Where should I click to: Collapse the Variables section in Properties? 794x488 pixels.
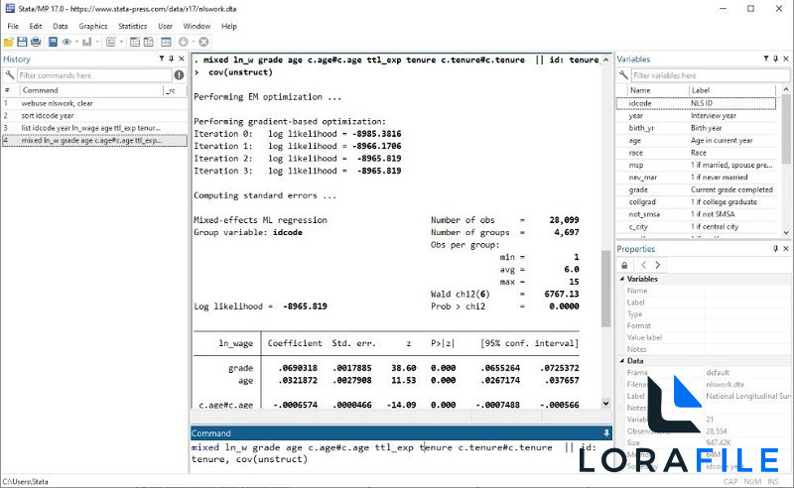(622, 279)
